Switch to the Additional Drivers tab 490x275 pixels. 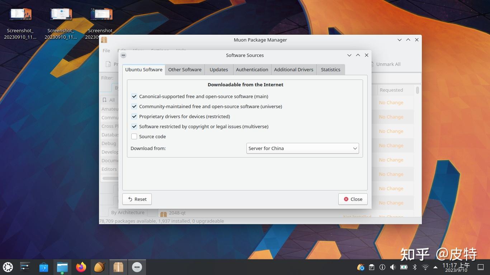pyautogui.click(x=293, y=69)
